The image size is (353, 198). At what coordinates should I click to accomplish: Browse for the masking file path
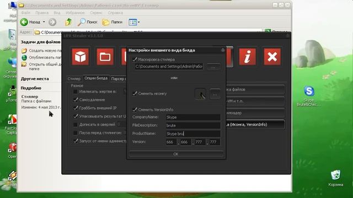click(213, 67)
